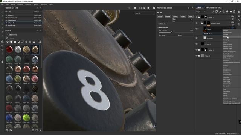This screenshot has width=241, height=135.
Task: Open the Viewport menu
Action: tap(28, 4)
